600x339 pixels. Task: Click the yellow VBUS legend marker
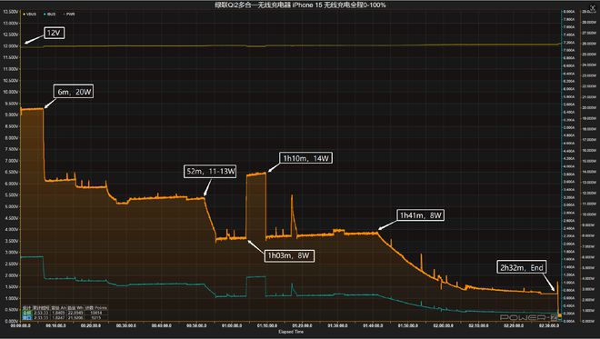coord(25,15)
